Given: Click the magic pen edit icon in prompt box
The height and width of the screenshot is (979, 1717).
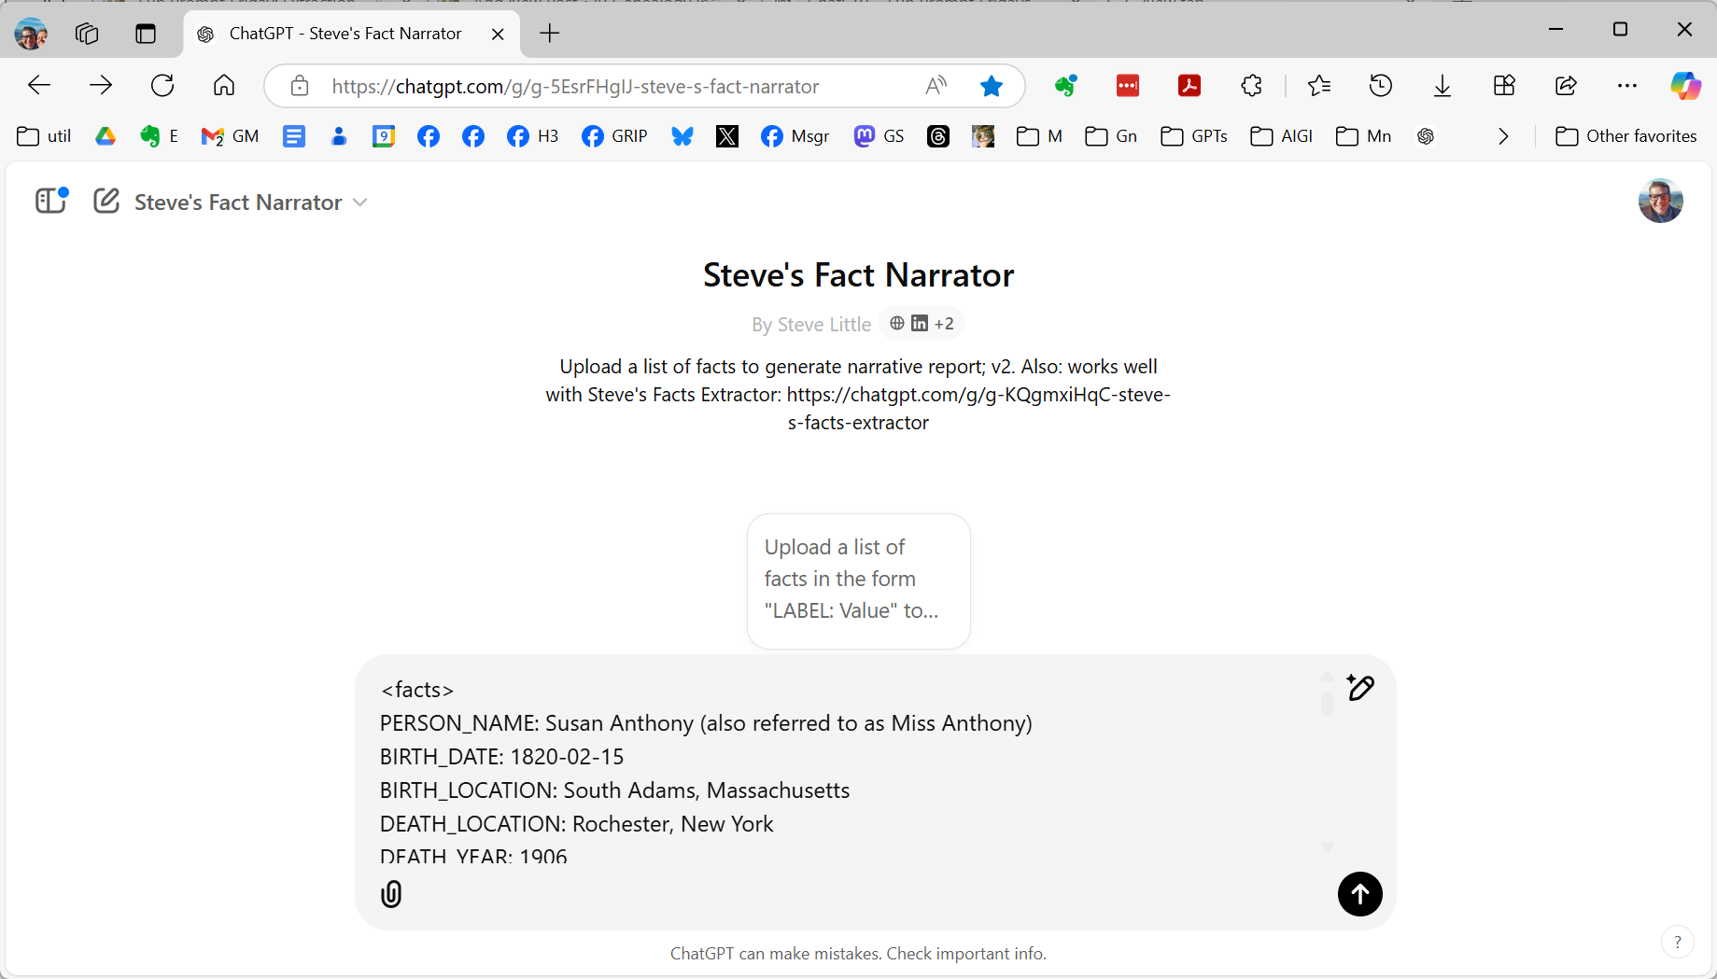Looking at the screenshot, I should point(1360,688).
